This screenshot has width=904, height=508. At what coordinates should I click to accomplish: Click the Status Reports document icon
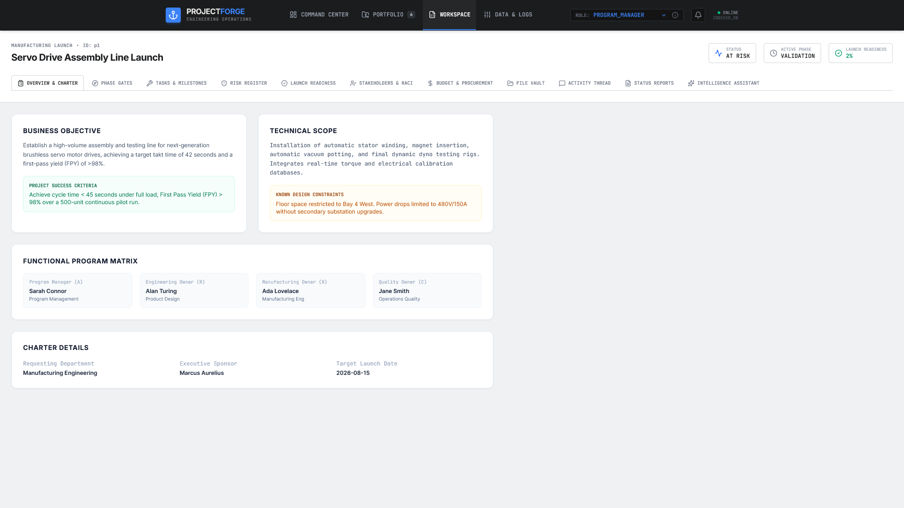coord(628,83)
